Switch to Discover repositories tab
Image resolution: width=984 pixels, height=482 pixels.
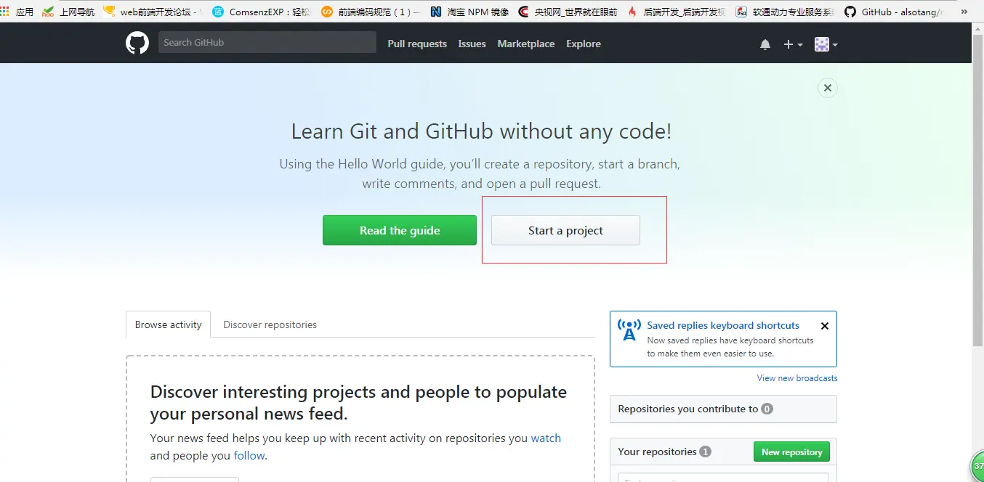(x=270, y=324)
